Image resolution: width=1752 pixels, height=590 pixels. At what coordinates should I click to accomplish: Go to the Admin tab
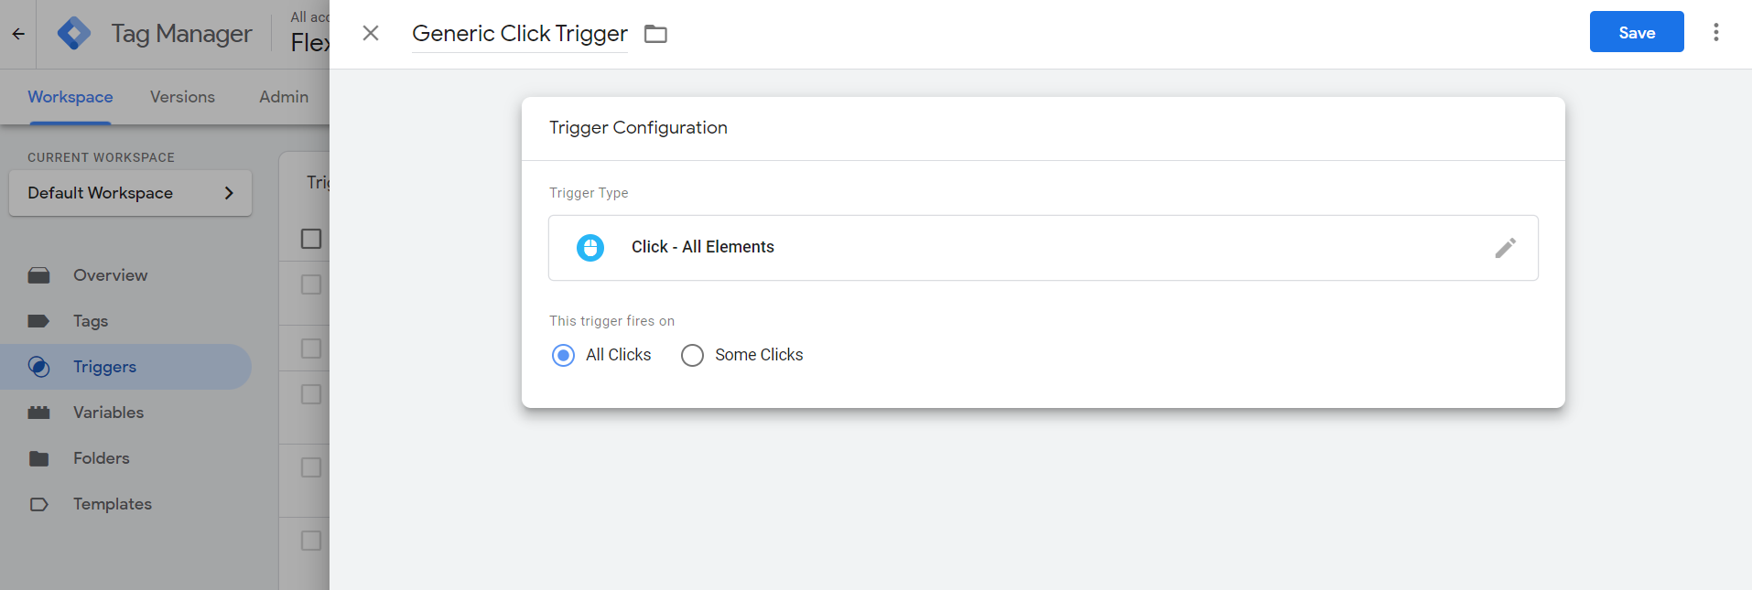[283, 97]
